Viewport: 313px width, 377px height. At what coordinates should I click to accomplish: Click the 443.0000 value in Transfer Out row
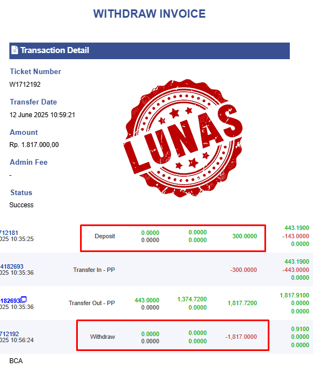coord(147,300)
